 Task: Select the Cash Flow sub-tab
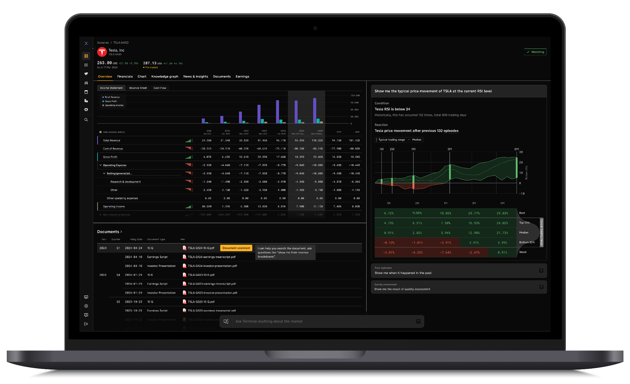click(160, 88)
